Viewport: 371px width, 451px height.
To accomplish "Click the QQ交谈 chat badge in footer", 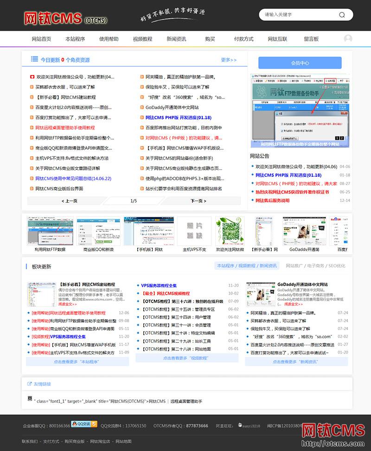I will click(84, 424).
